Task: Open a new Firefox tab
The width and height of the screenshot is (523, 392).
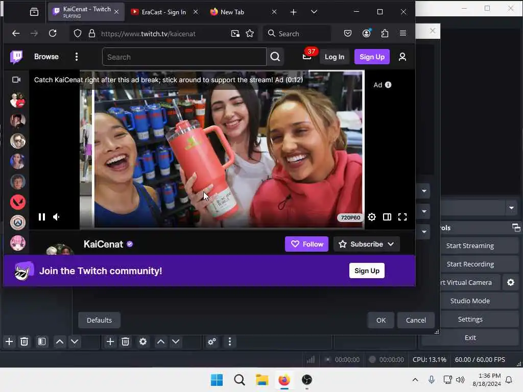Action: pos(293,12)
